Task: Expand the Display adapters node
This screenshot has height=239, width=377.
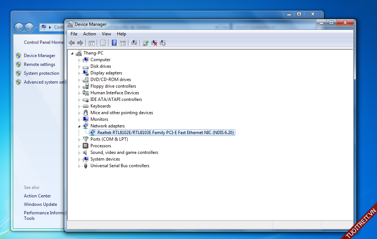Action: pyautogui.click(x=79, y=73)
